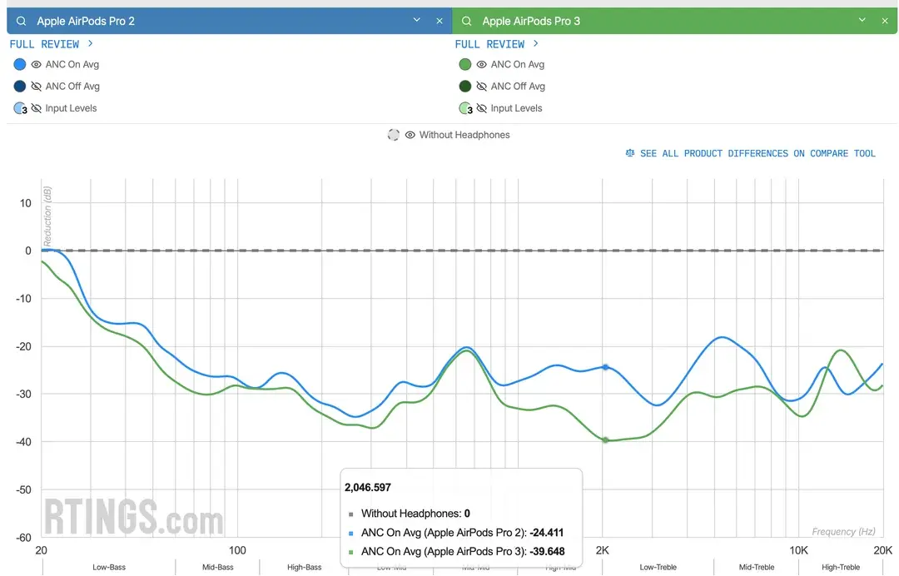
Task: Toggle ANC On Avg visibility for AirPods Pro 2
Action: point(37,64)
